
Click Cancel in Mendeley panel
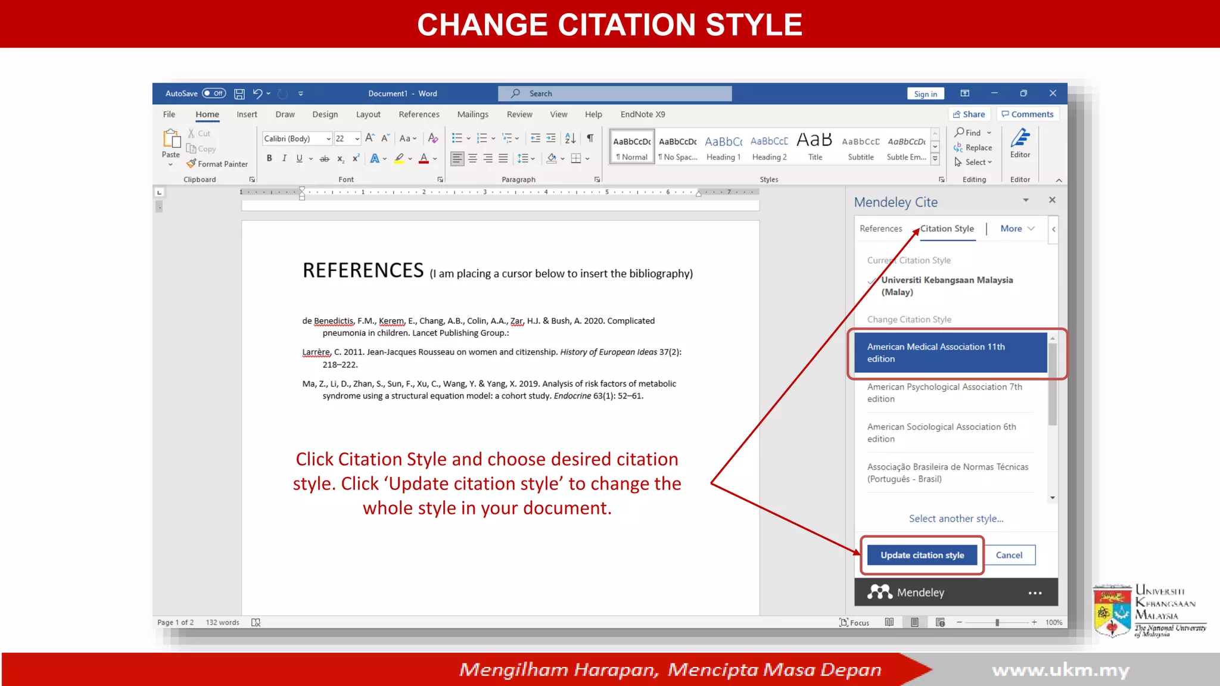[1009, 555]
